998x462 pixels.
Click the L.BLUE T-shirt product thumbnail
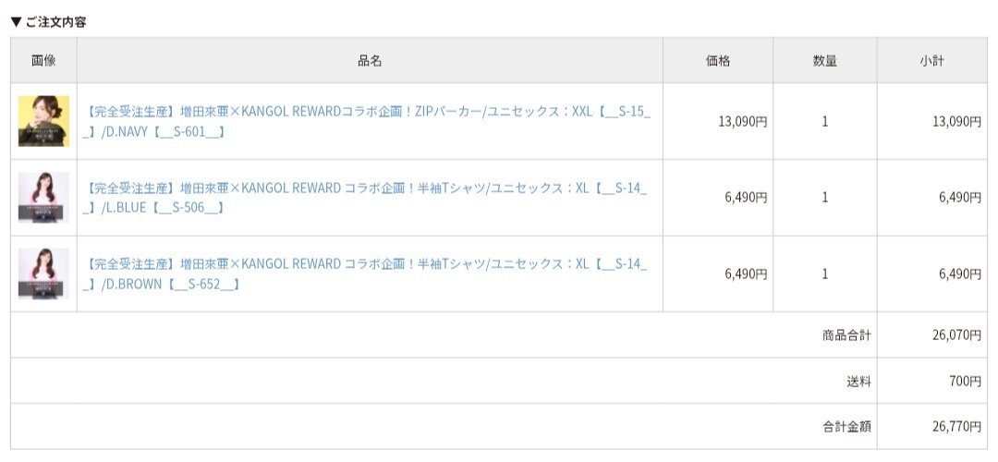click(x=43, y=197)
